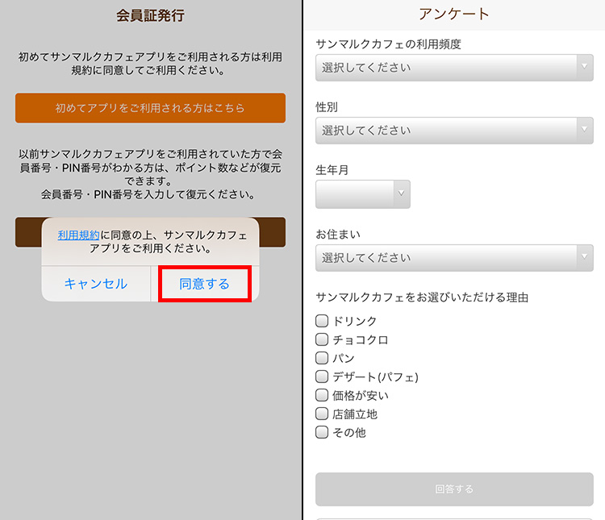The width and height of the screenshot is (605, 520).
Task: Click the 回答する submit button
Action: (x=454, y=489)
